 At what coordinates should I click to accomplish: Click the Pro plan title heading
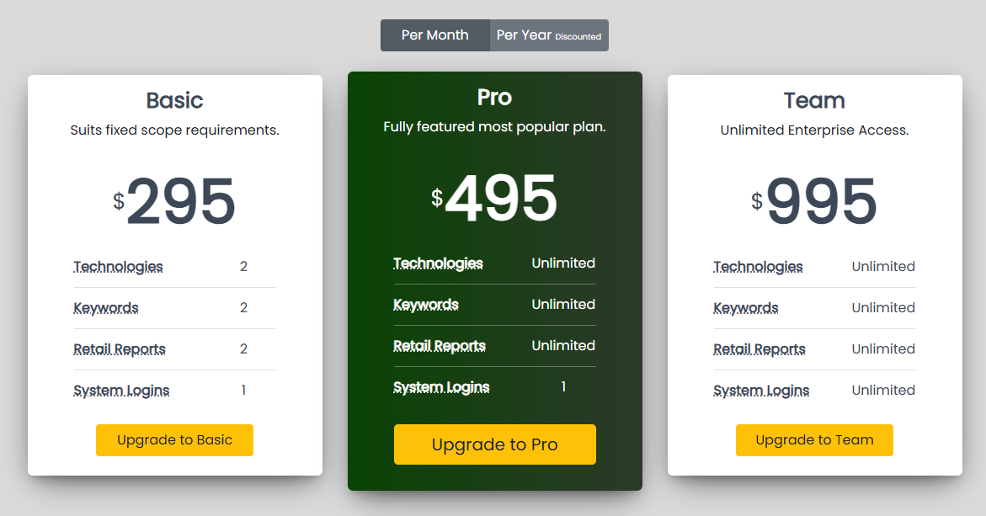[494, 98]
